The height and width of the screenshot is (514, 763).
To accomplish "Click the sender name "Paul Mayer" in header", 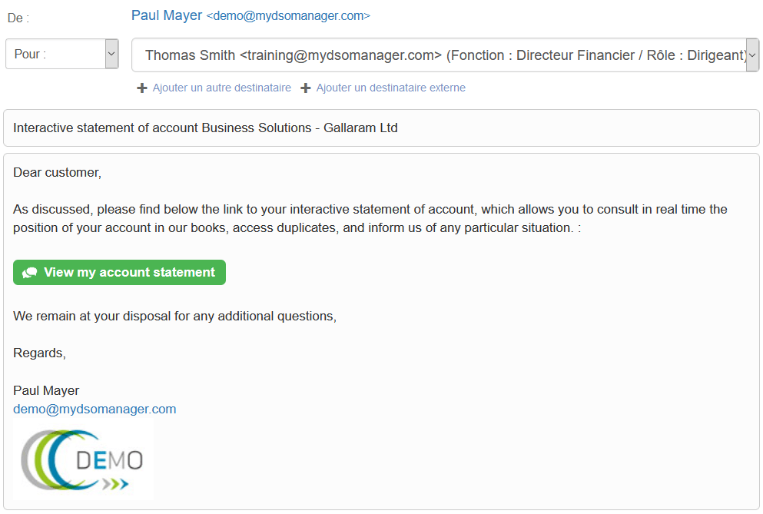I will coord(167,15).
